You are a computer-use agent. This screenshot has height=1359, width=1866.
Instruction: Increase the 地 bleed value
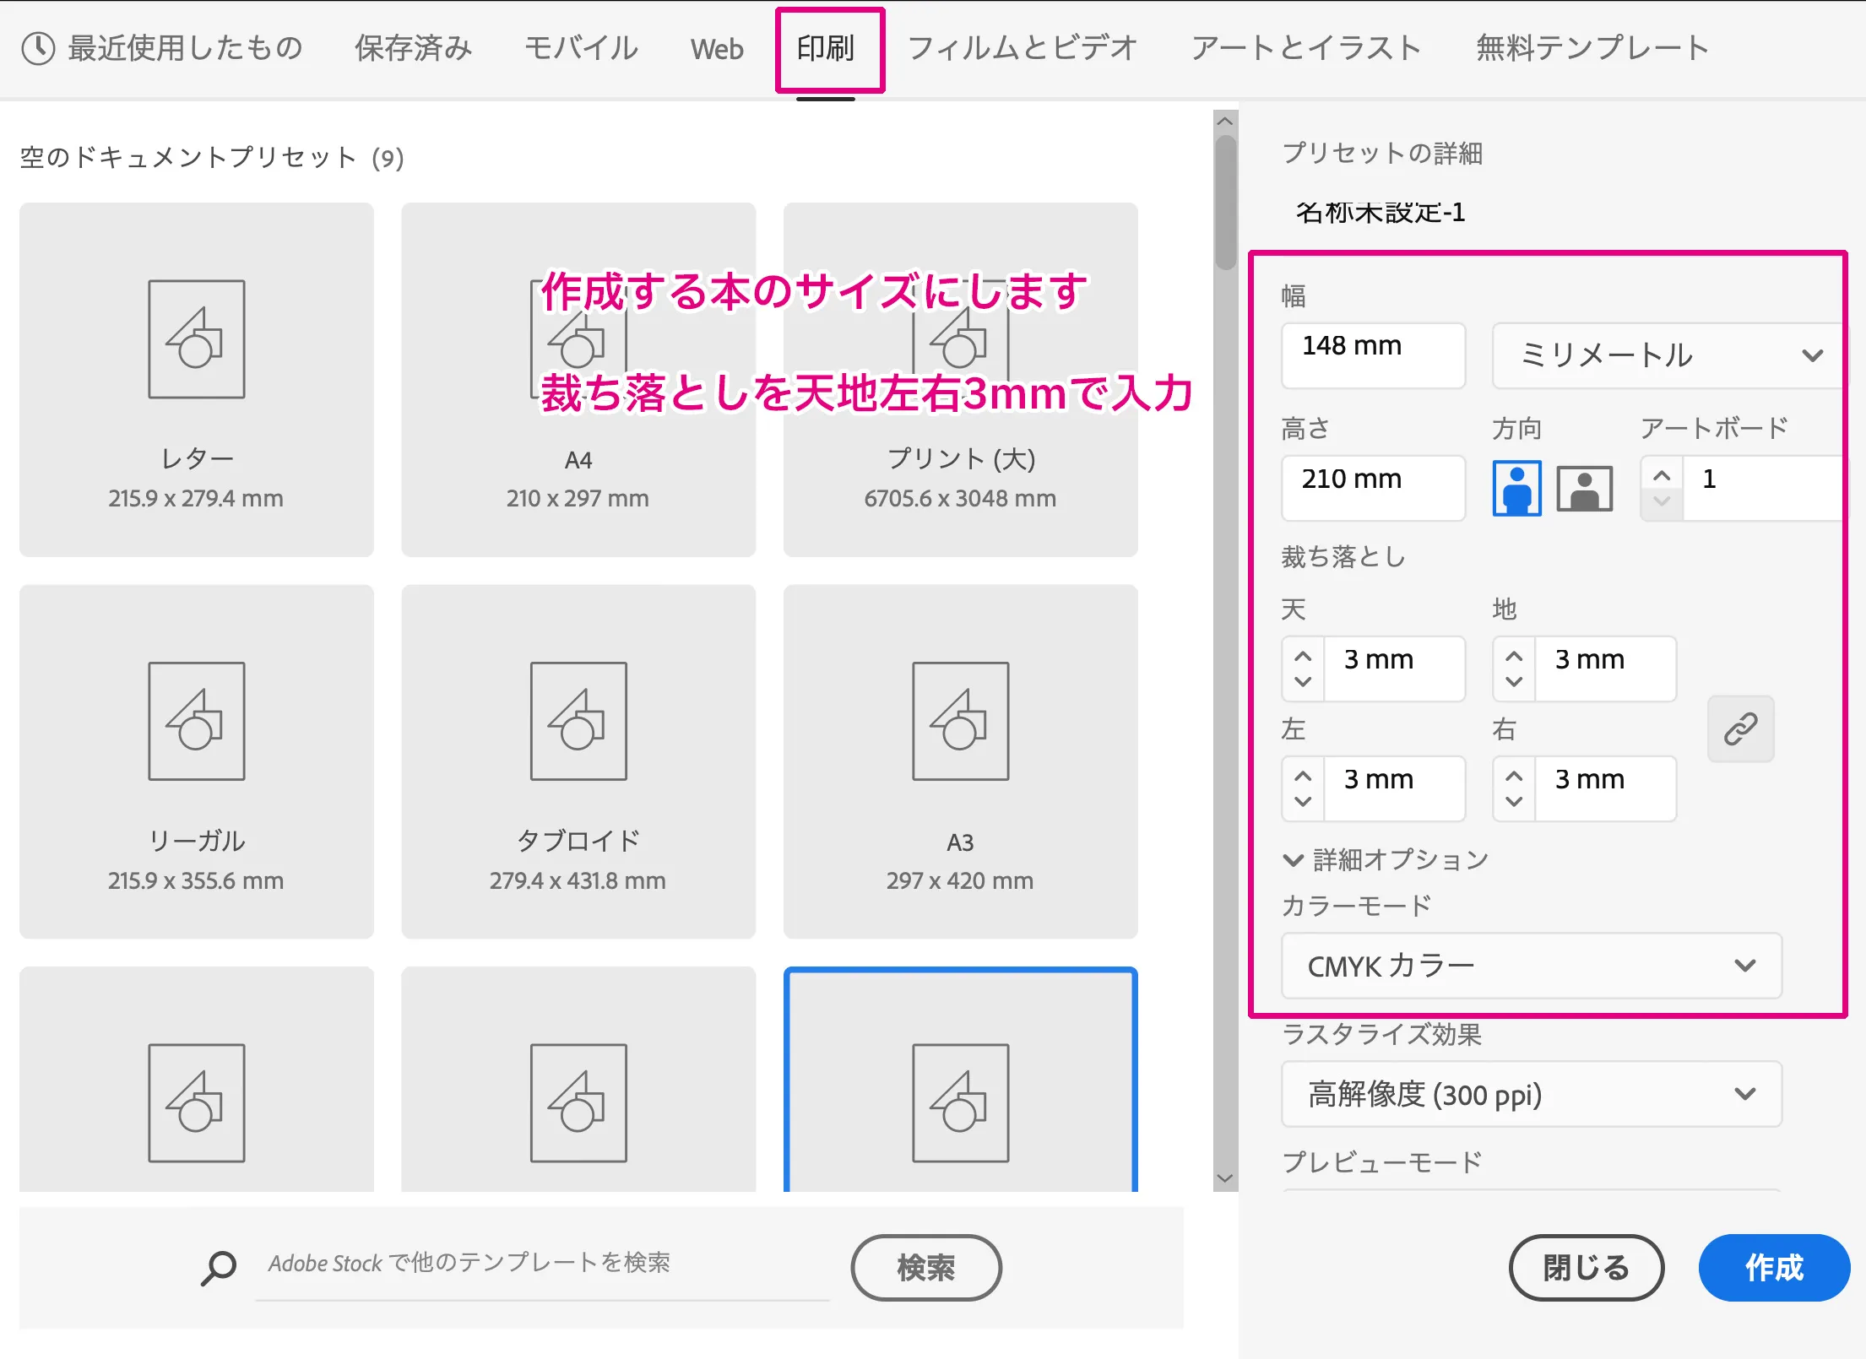pyautogui.click(x=1514, y=656)
